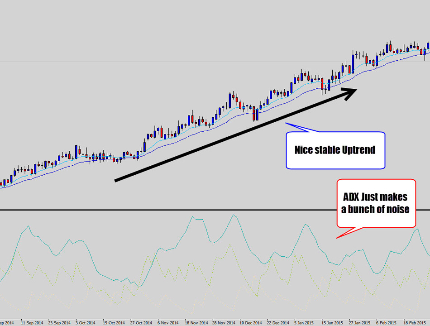Image resolution: width=430 pixels, height=326 pixels.
Task: Click the 18 Feb 2015 date label
Action: tap(415, 323)
